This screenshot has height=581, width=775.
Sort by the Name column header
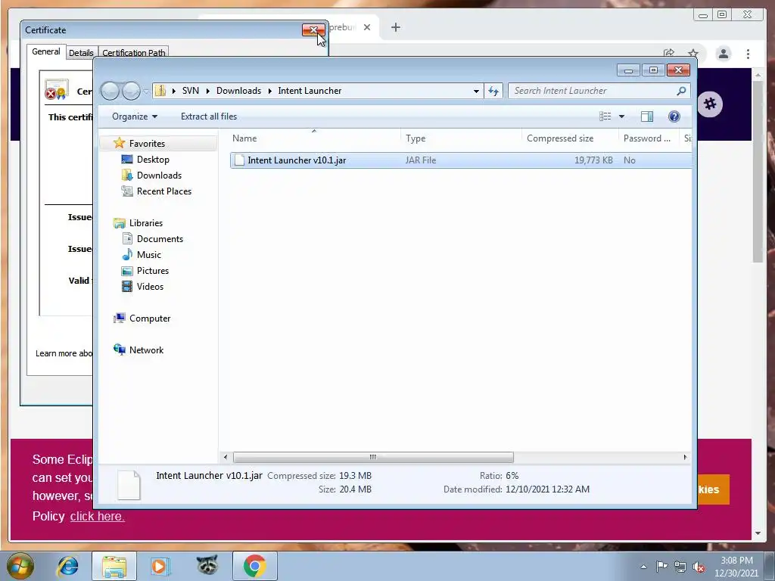tap(313, 138)
